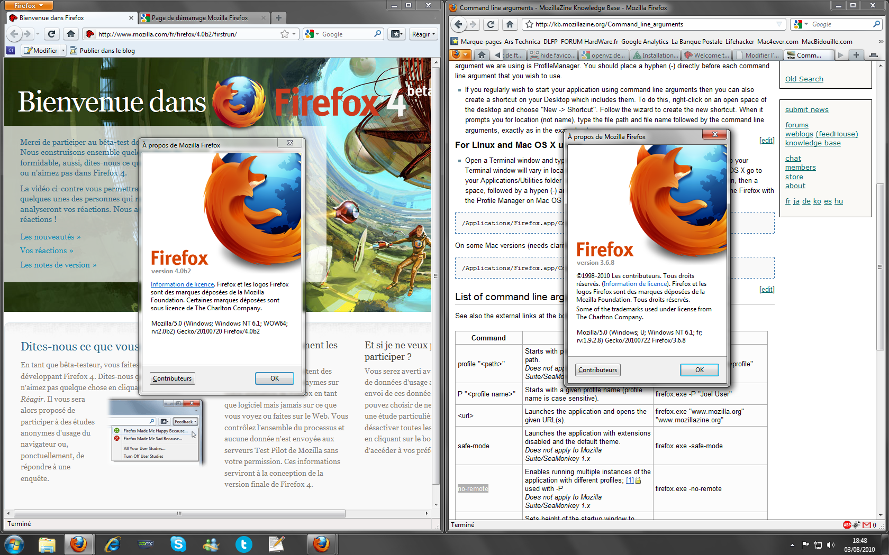Screen dimensions: 889x555
Task: Expand the Modifier button's dropdown arrow
Action: coord(63,50)
